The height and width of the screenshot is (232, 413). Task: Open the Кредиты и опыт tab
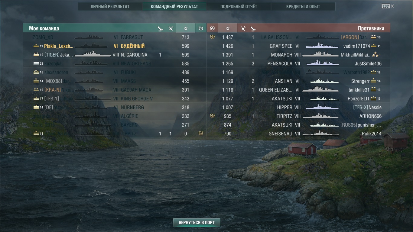pos(303,6)
